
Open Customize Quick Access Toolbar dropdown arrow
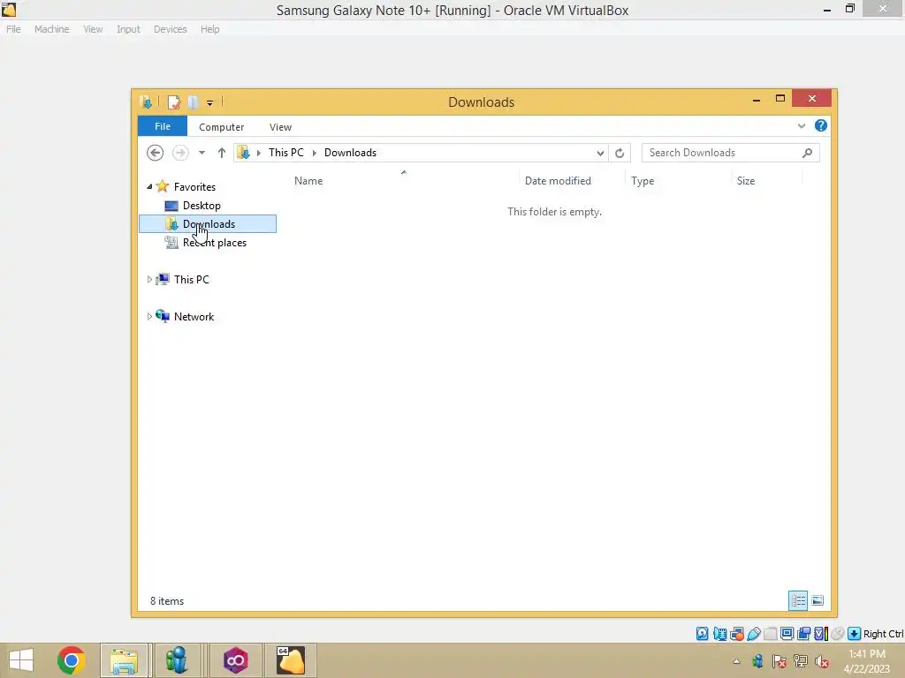pos(209,103)
